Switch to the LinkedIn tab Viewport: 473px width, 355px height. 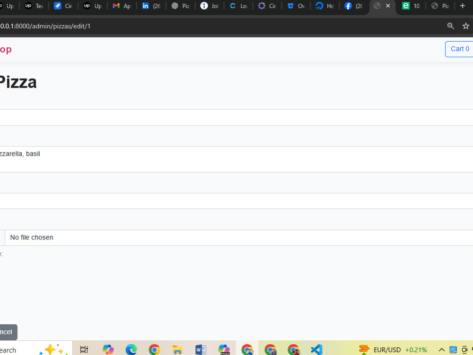coord(151,6)
